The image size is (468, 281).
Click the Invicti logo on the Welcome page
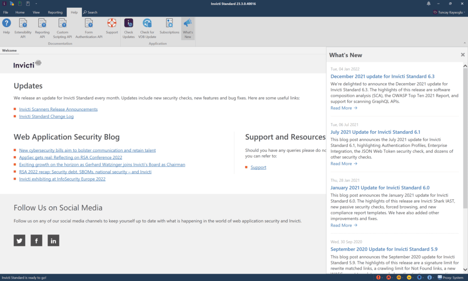click(x=27, y=64)
